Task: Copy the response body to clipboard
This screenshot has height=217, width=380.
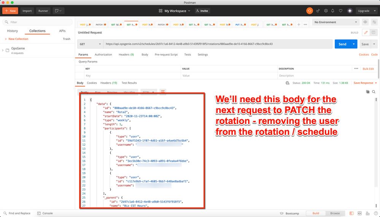Action: (x=368, y=92)
